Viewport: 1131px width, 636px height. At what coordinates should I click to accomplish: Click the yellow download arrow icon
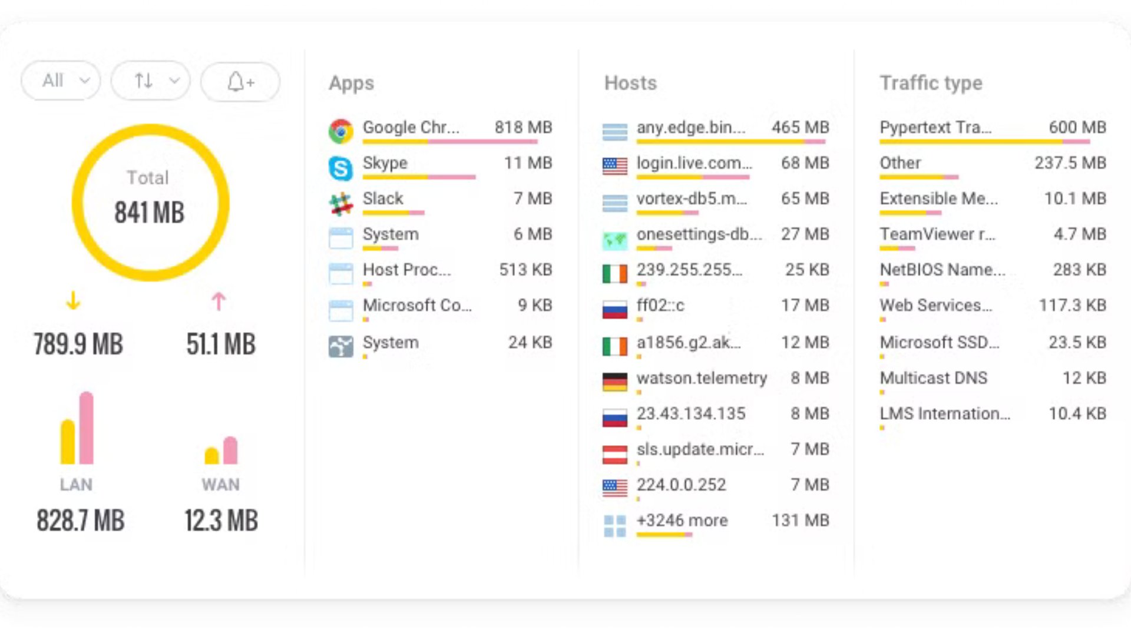(73, 300)
